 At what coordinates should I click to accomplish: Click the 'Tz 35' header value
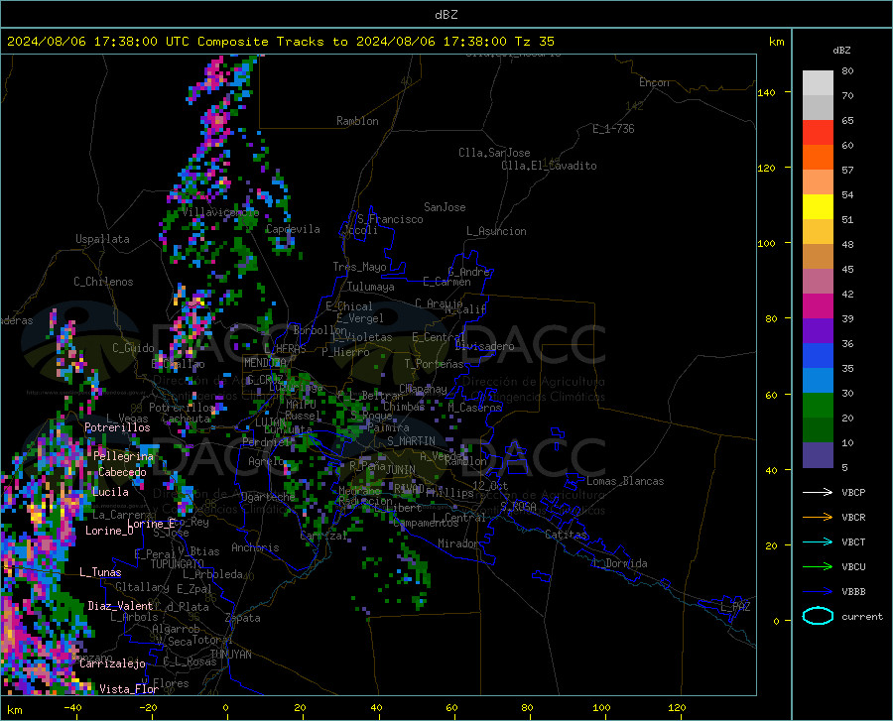pyautogui.click(x=534, y=42)
